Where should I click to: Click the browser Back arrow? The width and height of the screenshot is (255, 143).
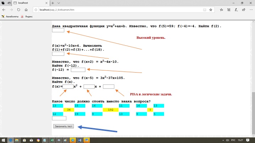pos(4,10)
